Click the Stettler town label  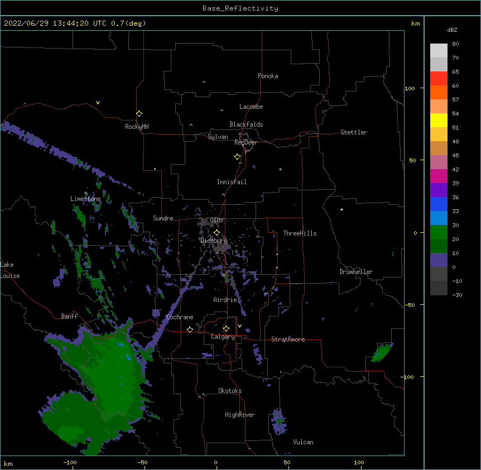pyautogui.click(x=354, y=132)
